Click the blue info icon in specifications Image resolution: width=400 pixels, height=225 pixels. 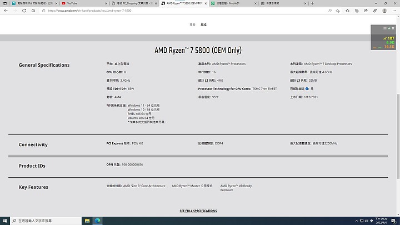click(307, 89)
